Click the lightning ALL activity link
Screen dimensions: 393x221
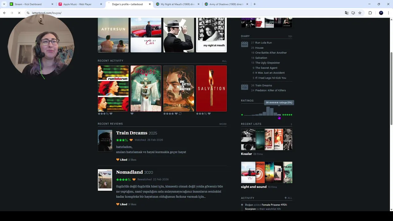pos(288,198)
